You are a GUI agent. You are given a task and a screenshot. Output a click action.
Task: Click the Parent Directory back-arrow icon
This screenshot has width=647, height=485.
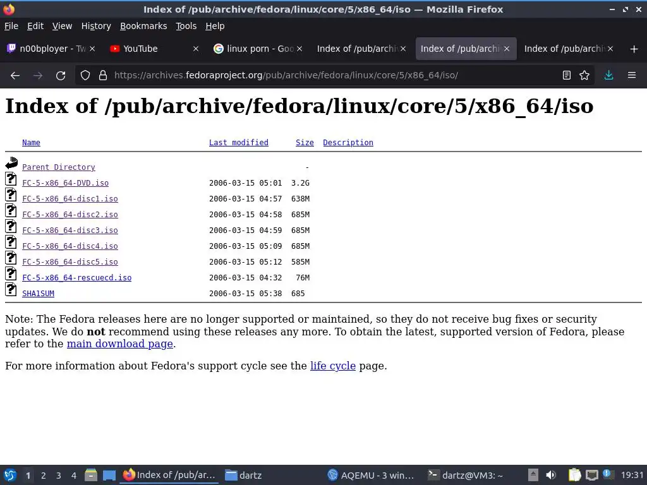pyautogui.click(x=11, y=163)
